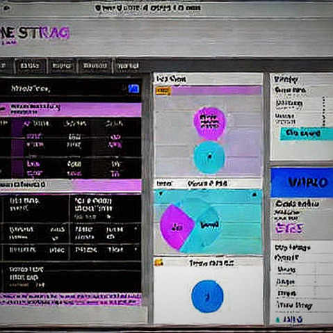Open the last tab in the dark tab row

(x=127, y=66)
